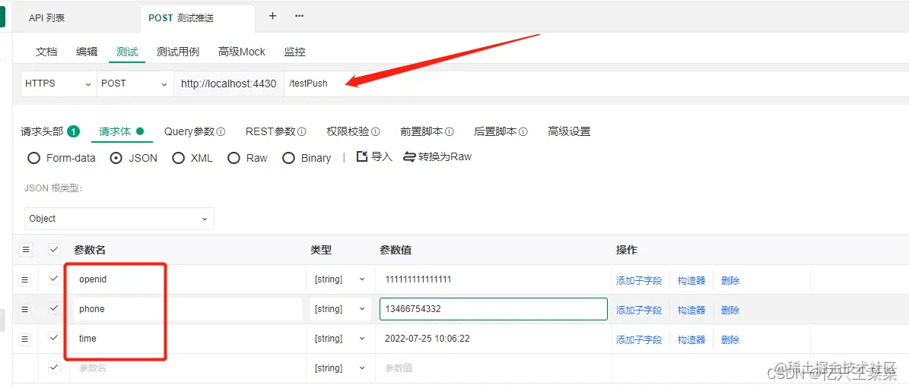Screen dimensions: 909x388
Task: Click 添加子字段 in openid row
Action: pos(639,280)
